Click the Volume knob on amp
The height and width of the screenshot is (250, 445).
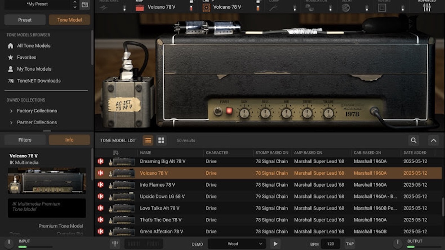329,113
